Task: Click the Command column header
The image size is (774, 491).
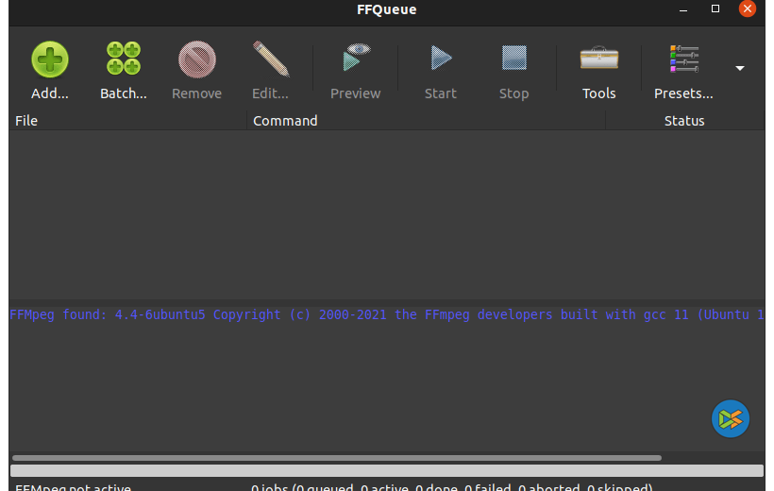Action: point(426,121)
